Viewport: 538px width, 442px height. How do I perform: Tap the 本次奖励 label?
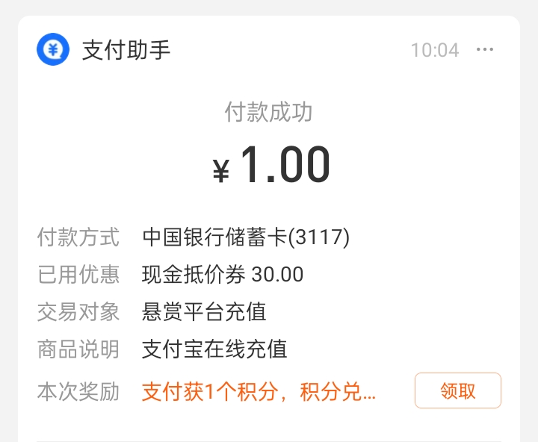point(78,391)
